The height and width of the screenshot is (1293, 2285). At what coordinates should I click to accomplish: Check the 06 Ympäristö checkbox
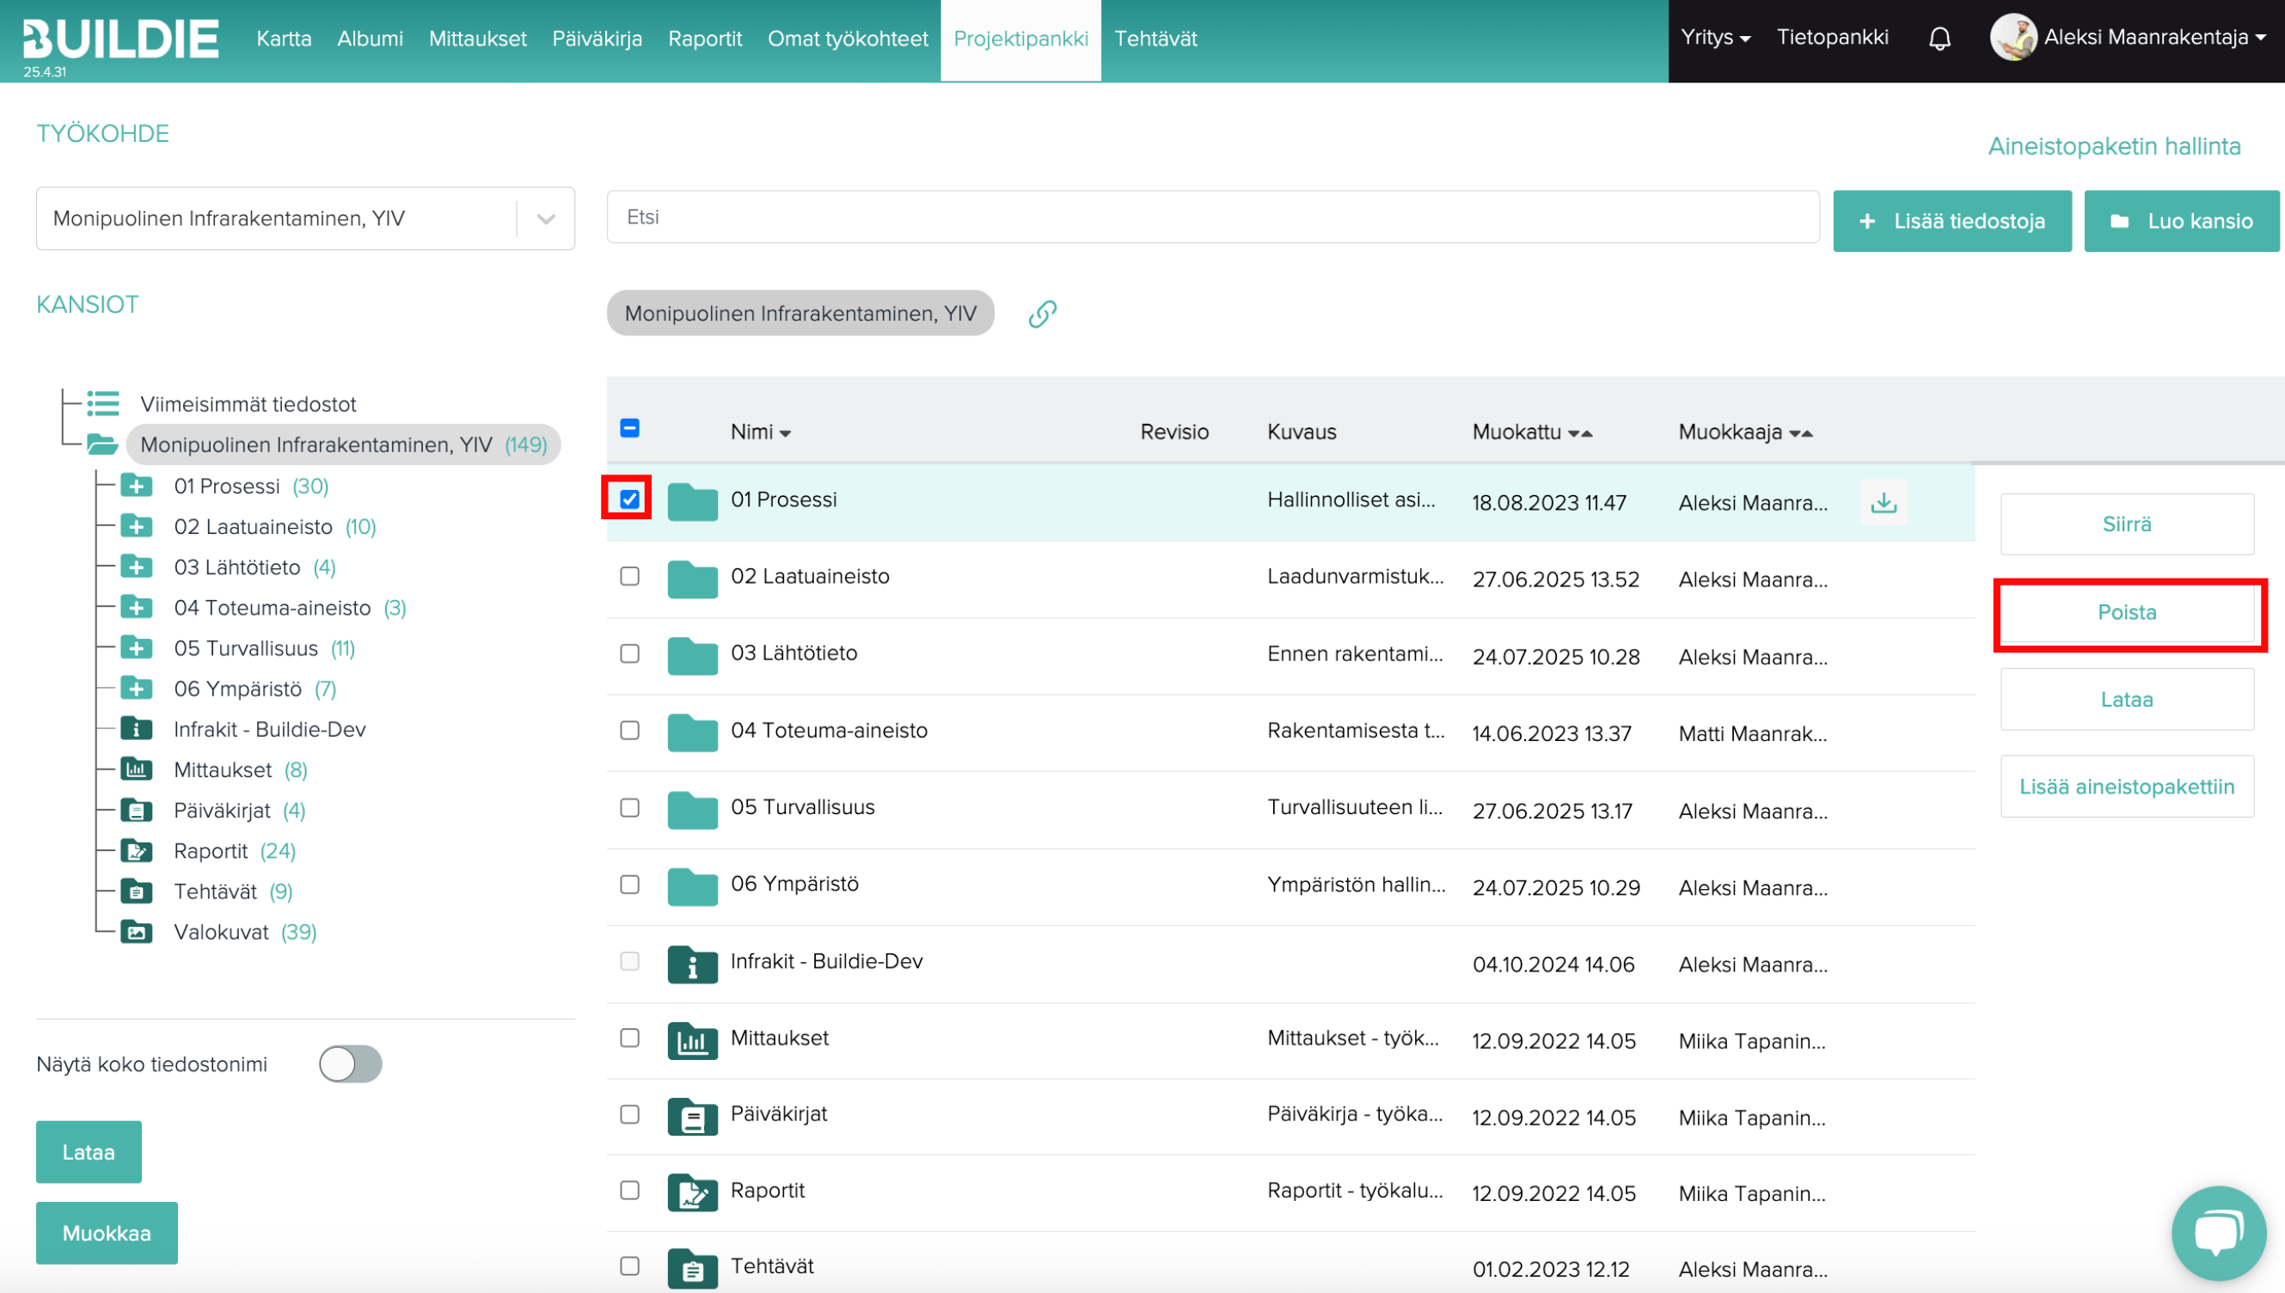(x=629, y=884)
